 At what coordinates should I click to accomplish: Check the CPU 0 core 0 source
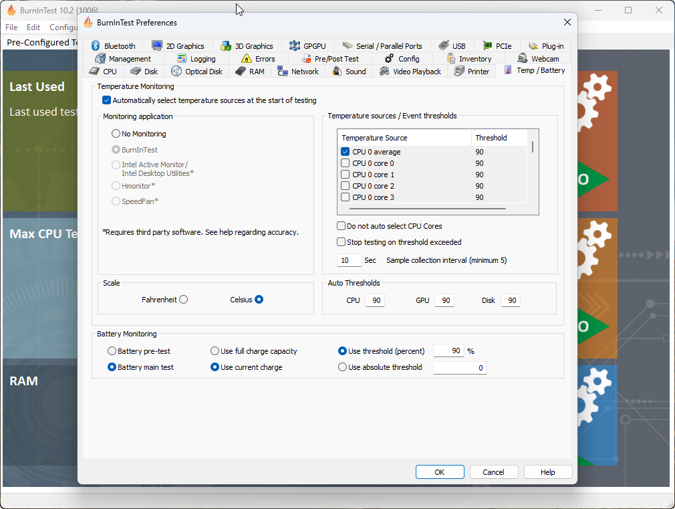click(x=345, y=163)
